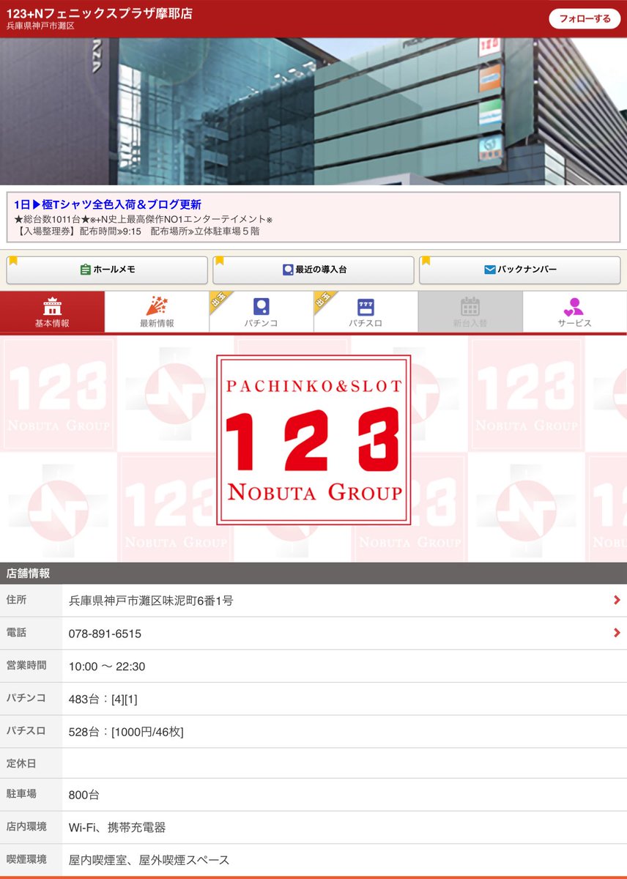Tap the フォローする follow button

(585, 19)
